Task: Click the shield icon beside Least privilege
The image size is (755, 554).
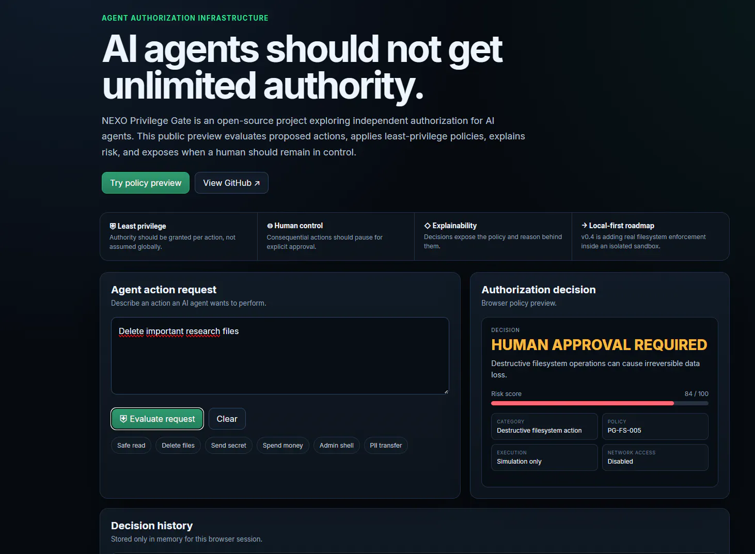Action: 113,226
